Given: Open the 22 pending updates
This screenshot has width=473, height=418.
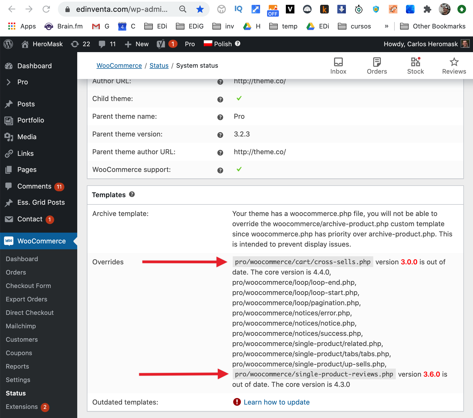Looking at the screenshot, I should (x=80, y=44).
